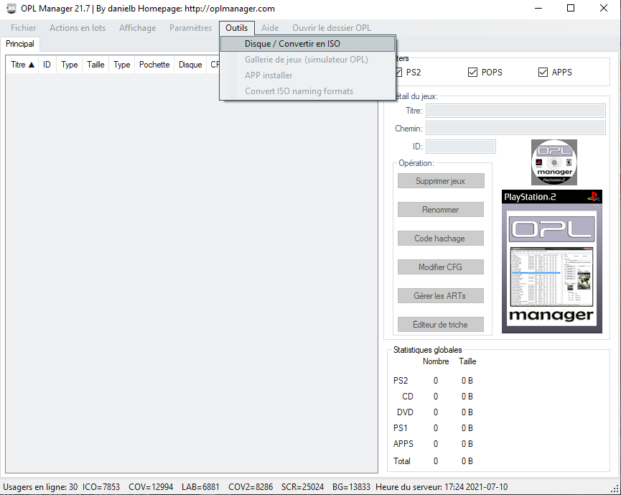Sort by the Disque column header
This screenshot has height=495, width=621.
tap(190, 65)
